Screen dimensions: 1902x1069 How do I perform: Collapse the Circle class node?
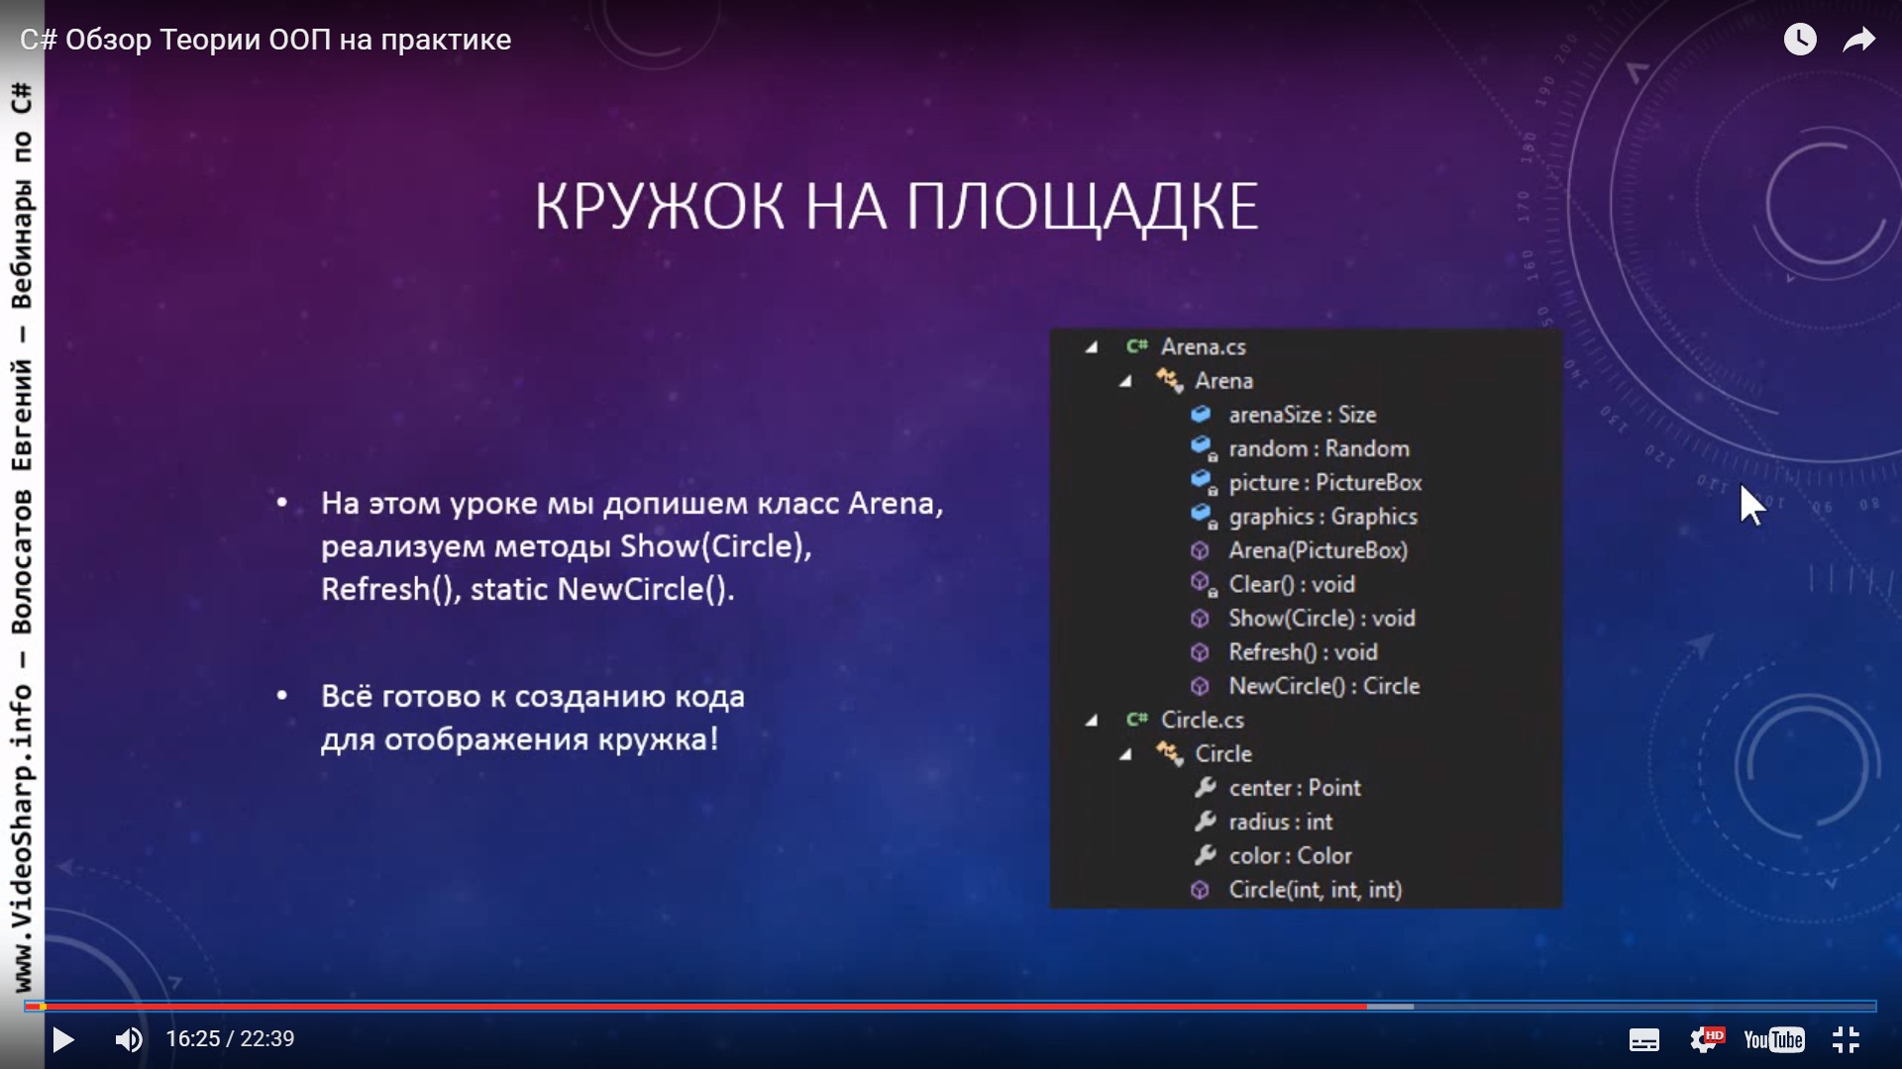click(1125, 754)
